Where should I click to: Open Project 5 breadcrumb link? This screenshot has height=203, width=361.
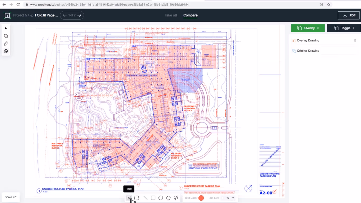coord(20,15)
